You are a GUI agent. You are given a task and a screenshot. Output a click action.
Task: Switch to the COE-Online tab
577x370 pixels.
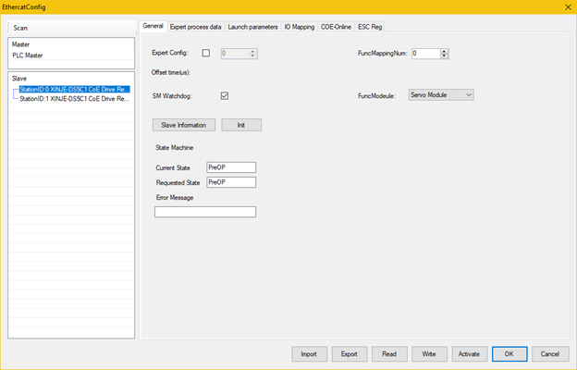(336, 27)
